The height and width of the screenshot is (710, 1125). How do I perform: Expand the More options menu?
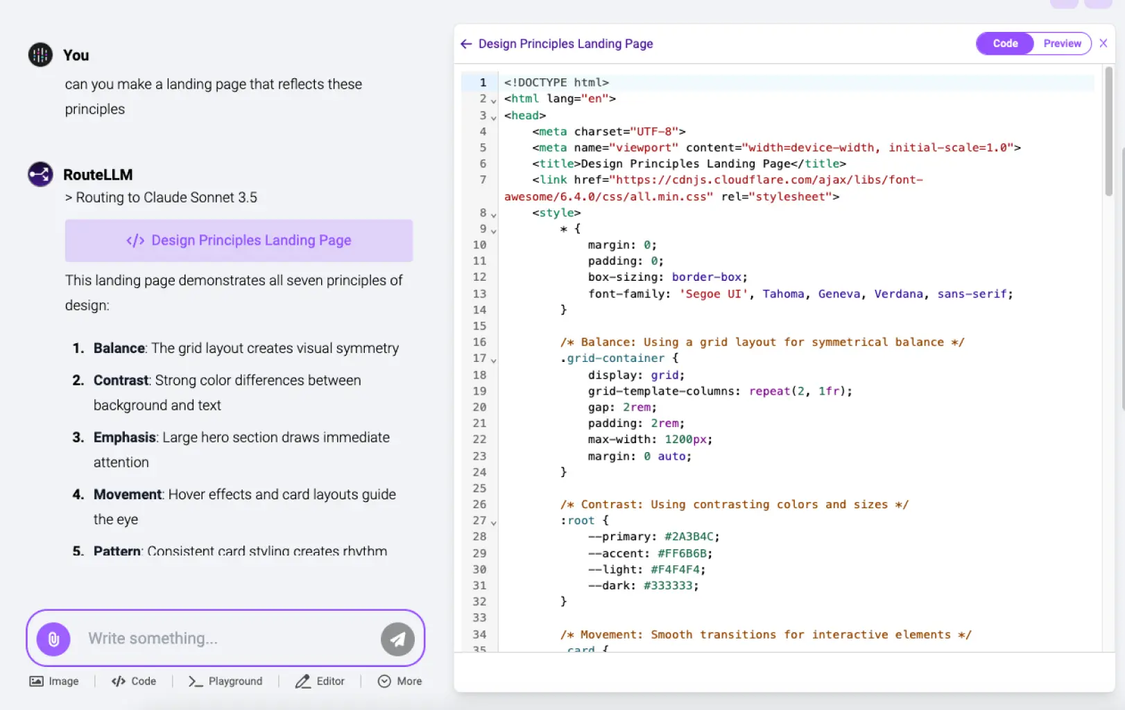[x=400, y=682]
